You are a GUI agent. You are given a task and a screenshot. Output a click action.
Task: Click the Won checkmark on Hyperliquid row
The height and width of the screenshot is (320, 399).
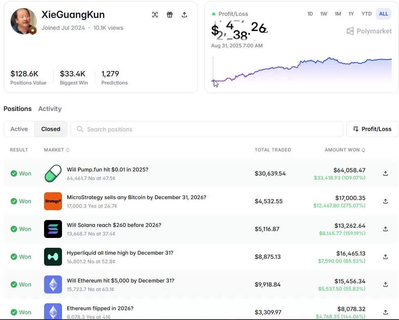point(14,257)
